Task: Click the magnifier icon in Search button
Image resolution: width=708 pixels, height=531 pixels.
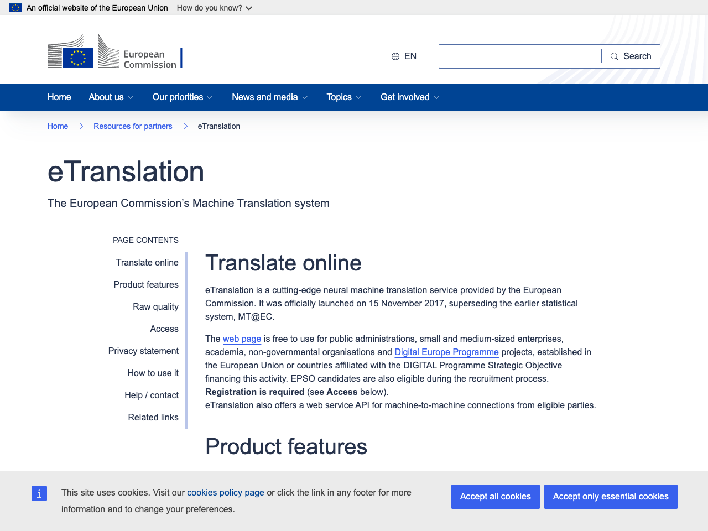Action: (615, 56)
